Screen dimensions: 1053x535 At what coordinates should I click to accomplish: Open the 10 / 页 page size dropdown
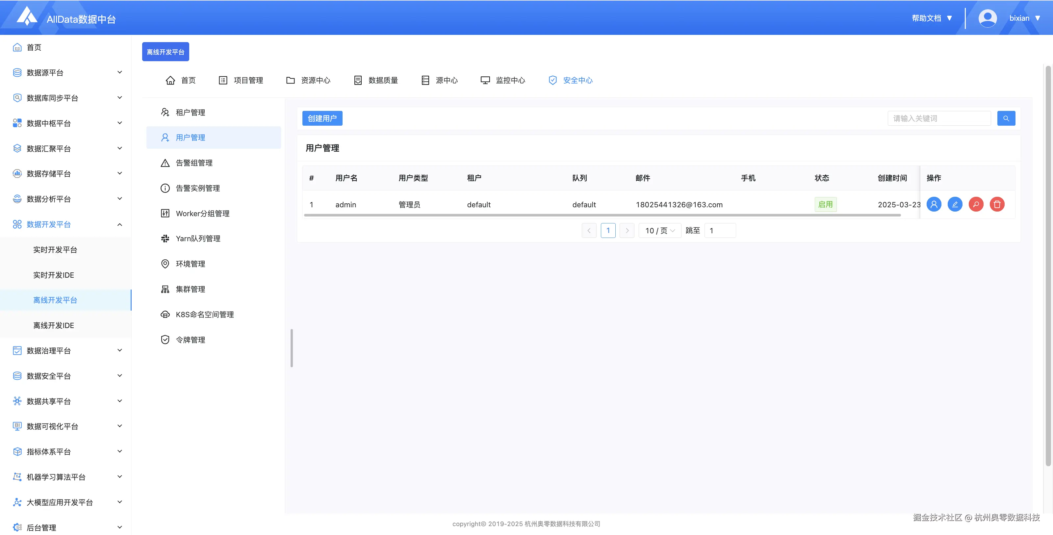[659, 231]
